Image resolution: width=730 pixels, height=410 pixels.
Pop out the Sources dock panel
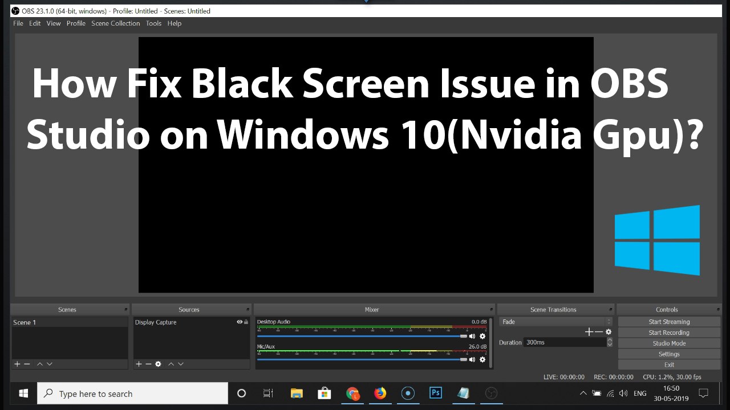[x=248, y=310]
